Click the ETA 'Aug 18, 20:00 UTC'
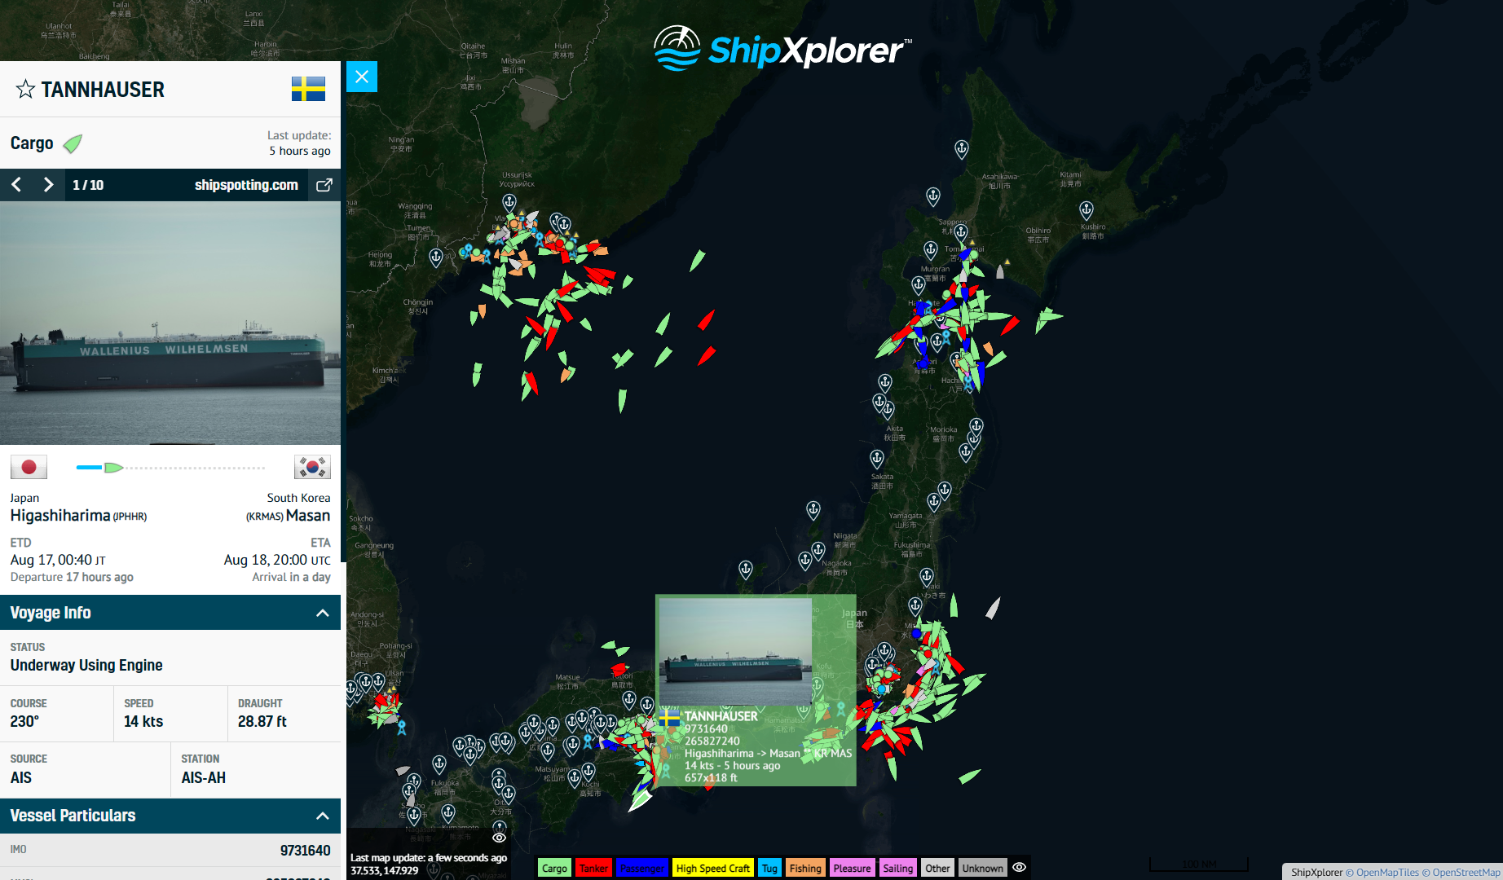 (x=277, y=560)
